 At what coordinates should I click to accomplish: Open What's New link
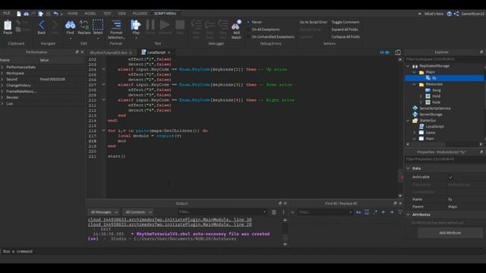(434, 14)
